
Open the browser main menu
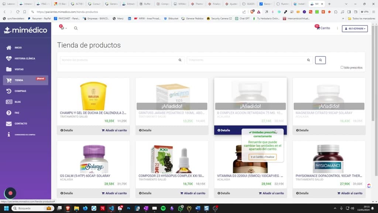pyautogui.click(x=374, y=11)
